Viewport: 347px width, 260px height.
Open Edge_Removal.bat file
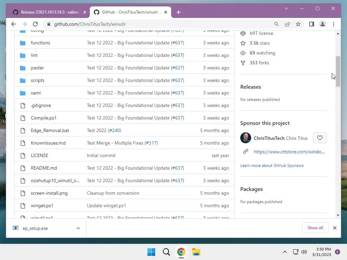point(50,130)
